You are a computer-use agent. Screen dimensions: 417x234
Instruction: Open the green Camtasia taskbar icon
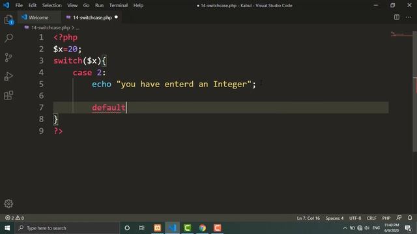click(x=187, y=228)
